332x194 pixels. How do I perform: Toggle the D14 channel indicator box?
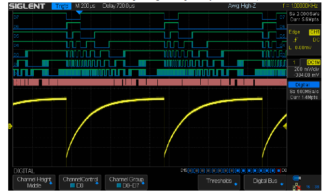(196, 170)
